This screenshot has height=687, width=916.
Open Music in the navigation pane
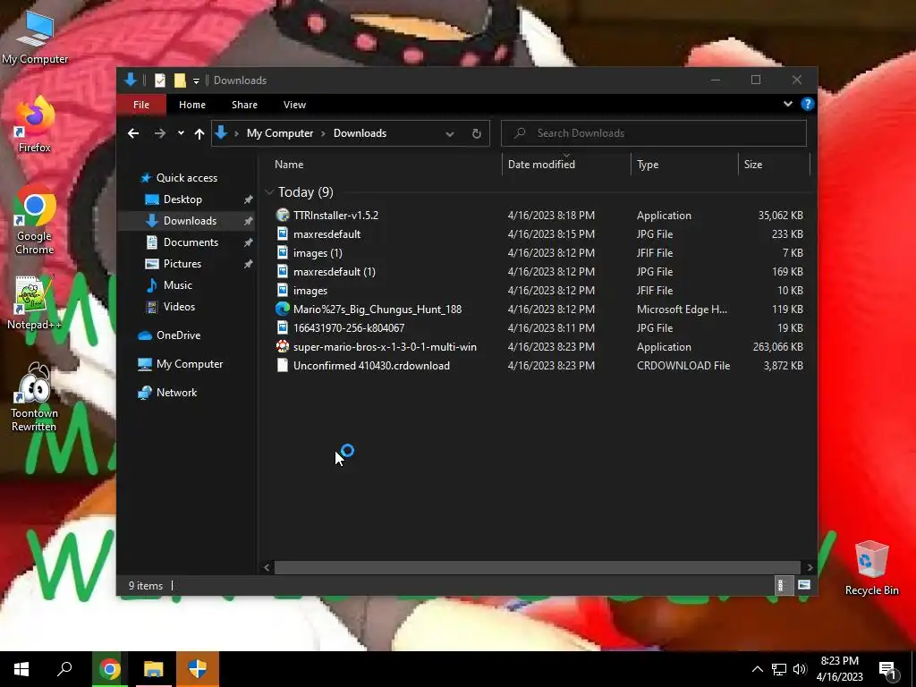pyautogui.click(x=178, y=285)
